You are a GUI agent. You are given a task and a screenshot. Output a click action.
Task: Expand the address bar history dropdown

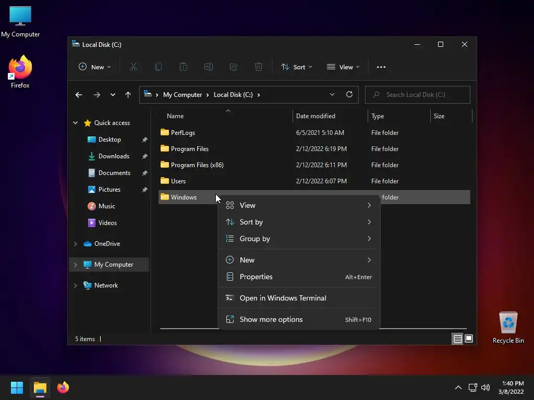click(332, 95)
